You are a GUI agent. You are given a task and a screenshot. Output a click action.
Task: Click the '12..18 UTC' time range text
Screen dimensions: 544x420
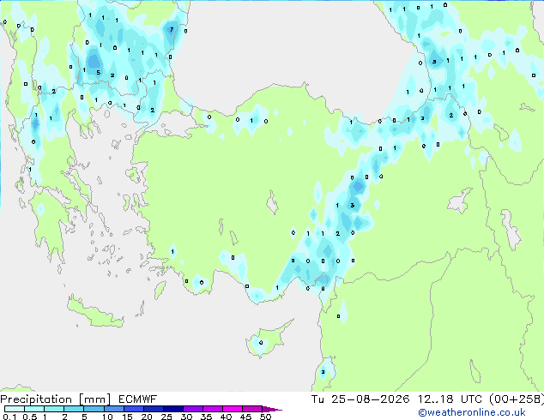point(450,399)
